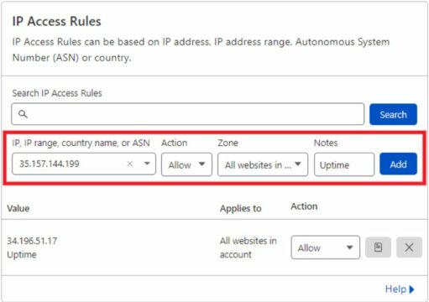The height and width of the screenshot is (302, 429).
Task: Open the Help link
Action: pyautogui.click(x=400, y=289)
